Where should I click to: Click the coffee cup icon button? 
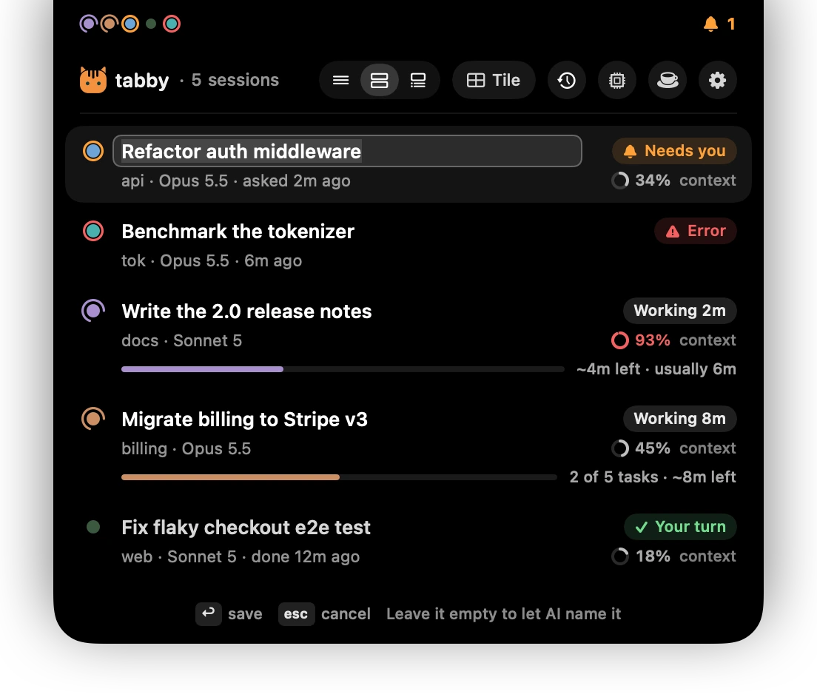[668, 80]
